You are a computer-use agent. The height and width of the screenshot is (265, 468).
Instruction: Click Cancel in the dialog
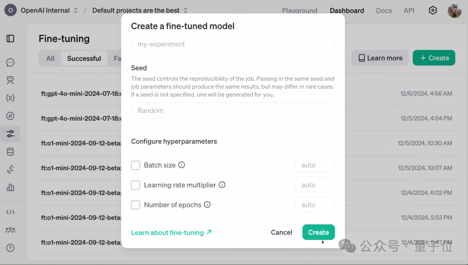[x=282, y=232]
